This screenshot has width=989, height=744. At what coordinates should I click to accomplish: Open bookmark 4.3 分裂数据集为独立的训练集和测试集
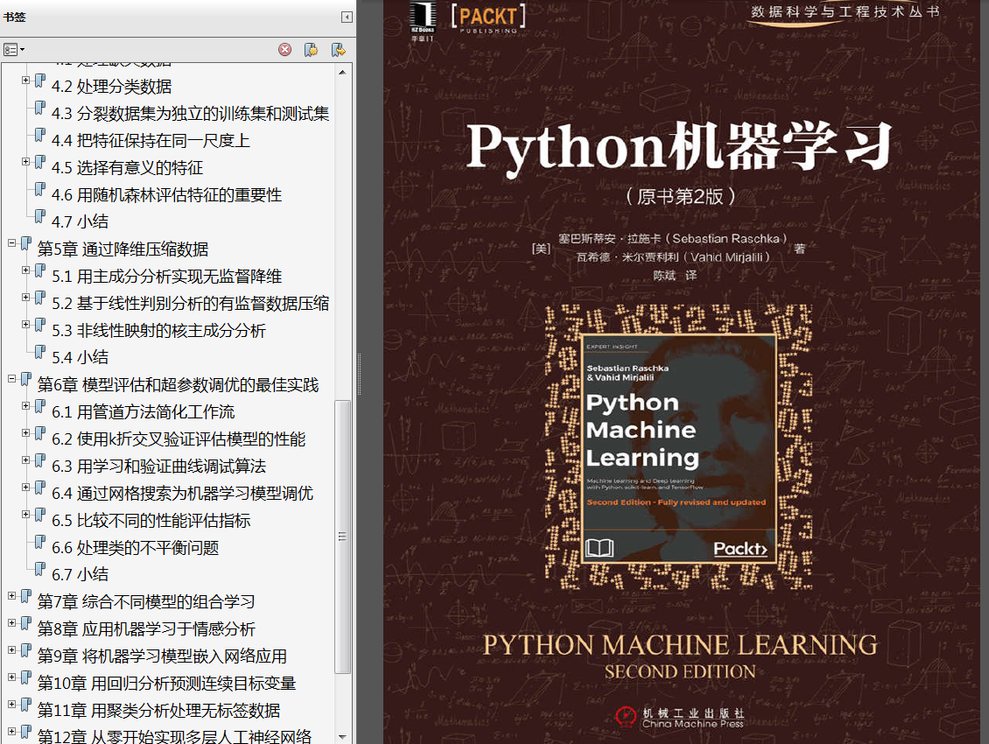(191, 114)
